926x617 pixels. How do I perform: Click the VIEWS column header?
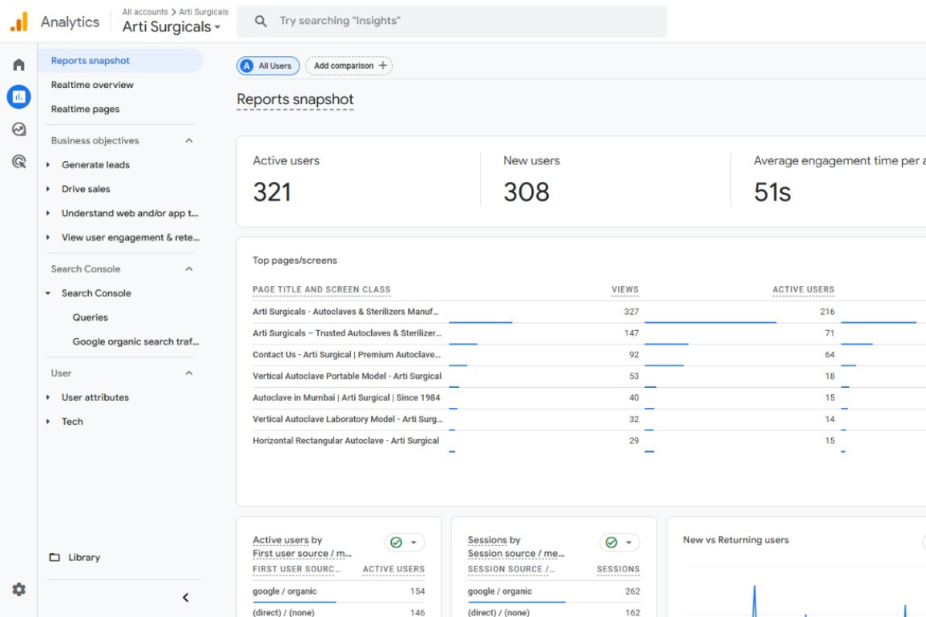625,290
